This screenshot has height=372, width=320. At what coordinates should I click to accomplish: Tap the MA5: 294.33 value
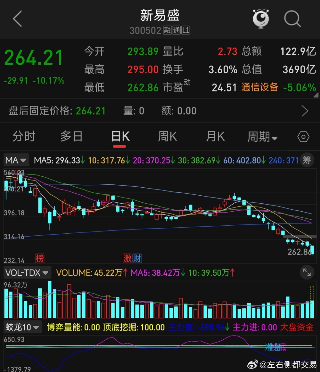pos(59,161)
